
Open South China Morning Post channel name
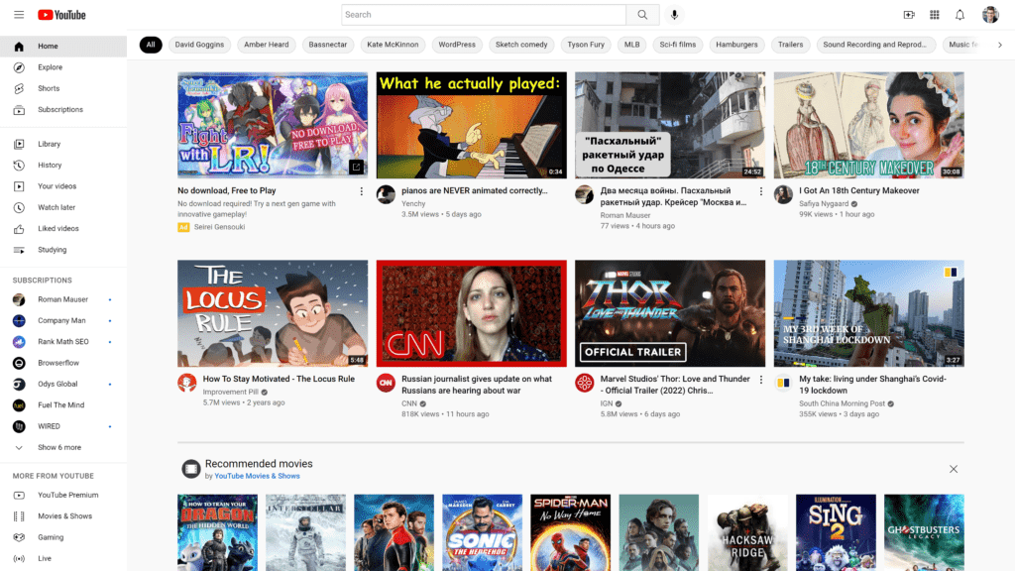point(842,404)
